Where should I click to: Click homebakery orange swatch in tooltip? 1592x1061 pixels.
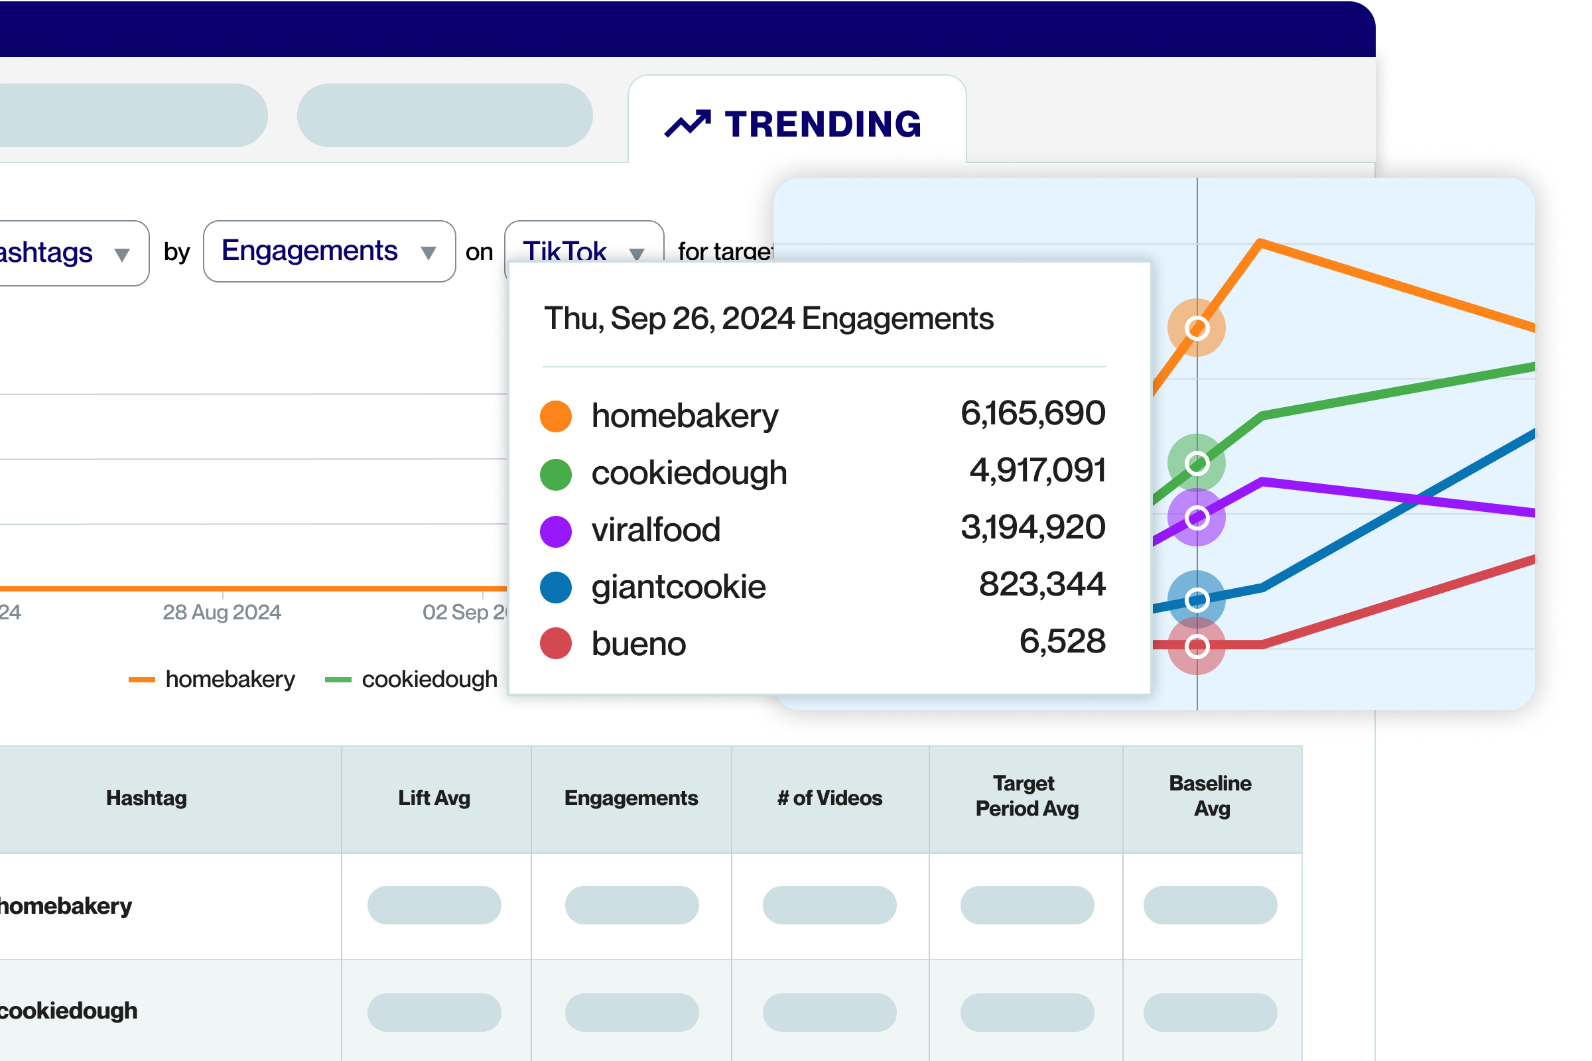pos(556,416)
